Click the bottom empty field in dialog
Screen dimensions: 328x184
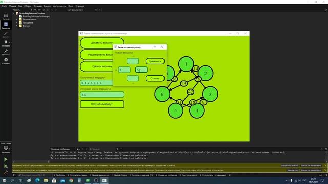pyautogui.click(x=133, y=78)
